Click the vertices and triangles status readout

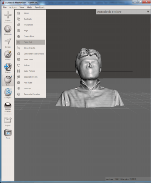(121, 179)
